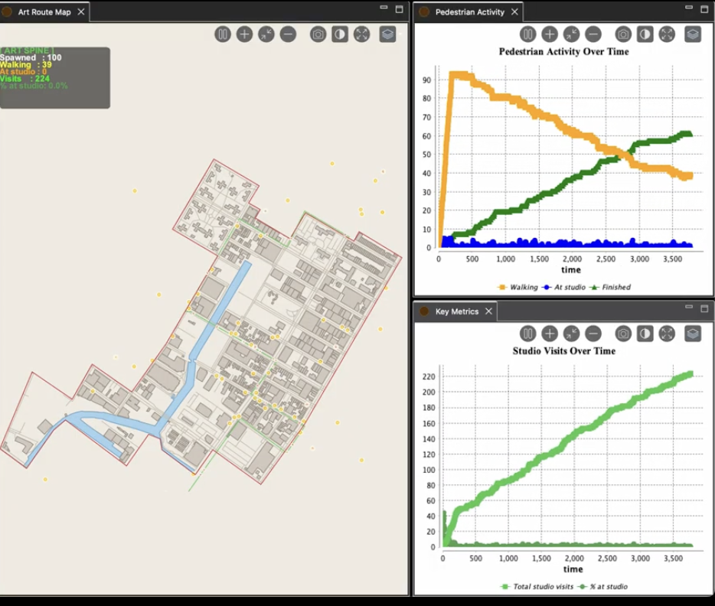
Task: Click the Studio Visits Over Time title
Action: click(x=563, y=351)
